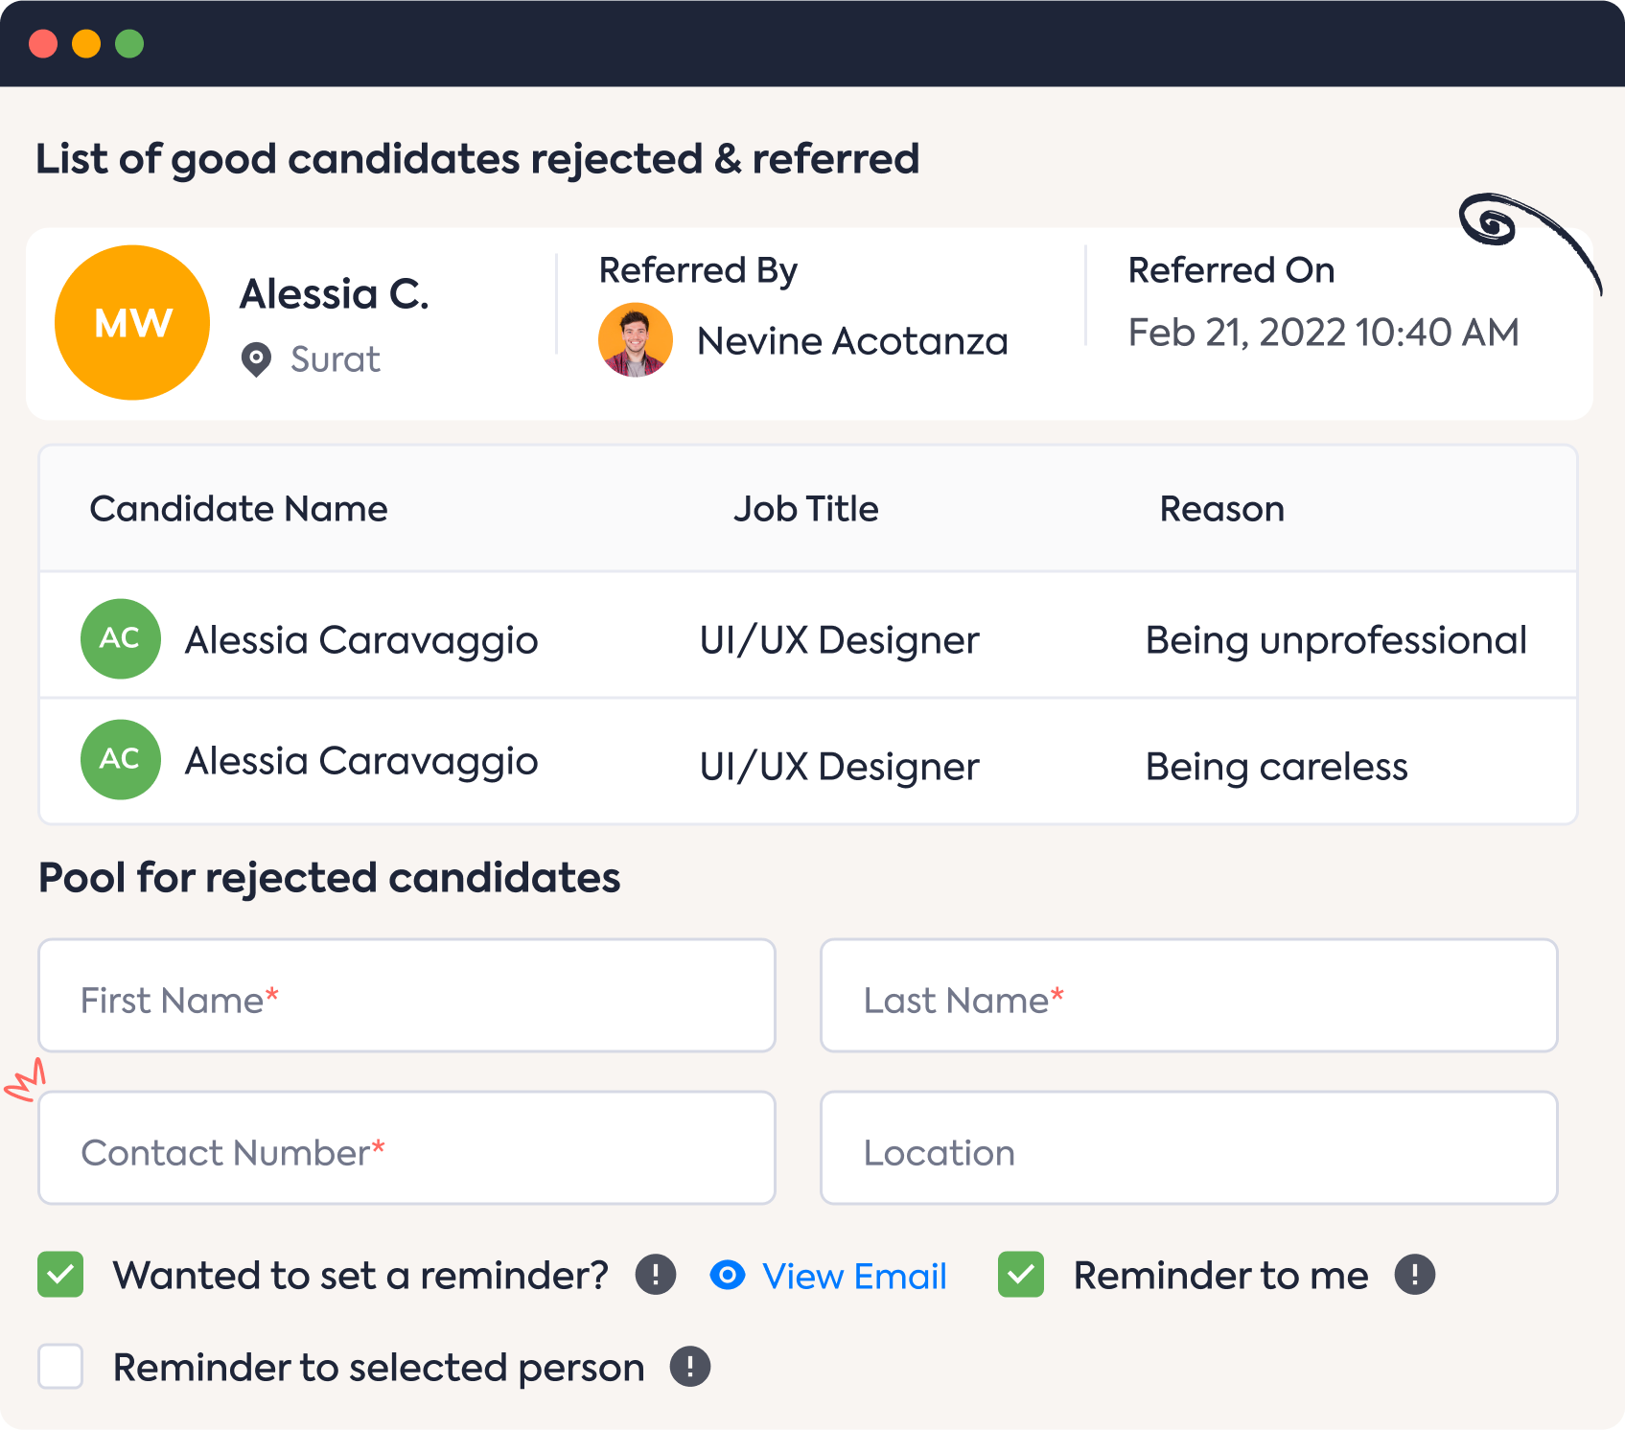Click the AC avatar in the Being unprofessional row
1625x1430 pixels.
[x=120, y=639]
